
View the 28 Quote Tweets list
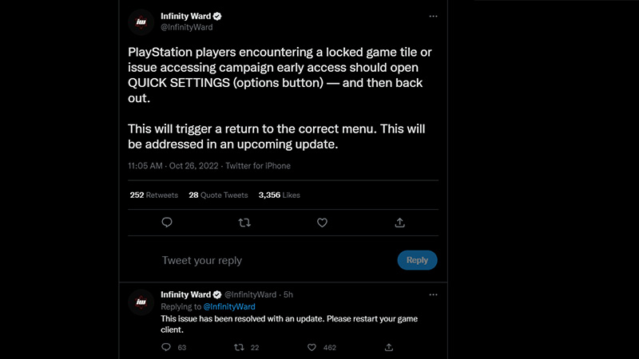(218, 195)
